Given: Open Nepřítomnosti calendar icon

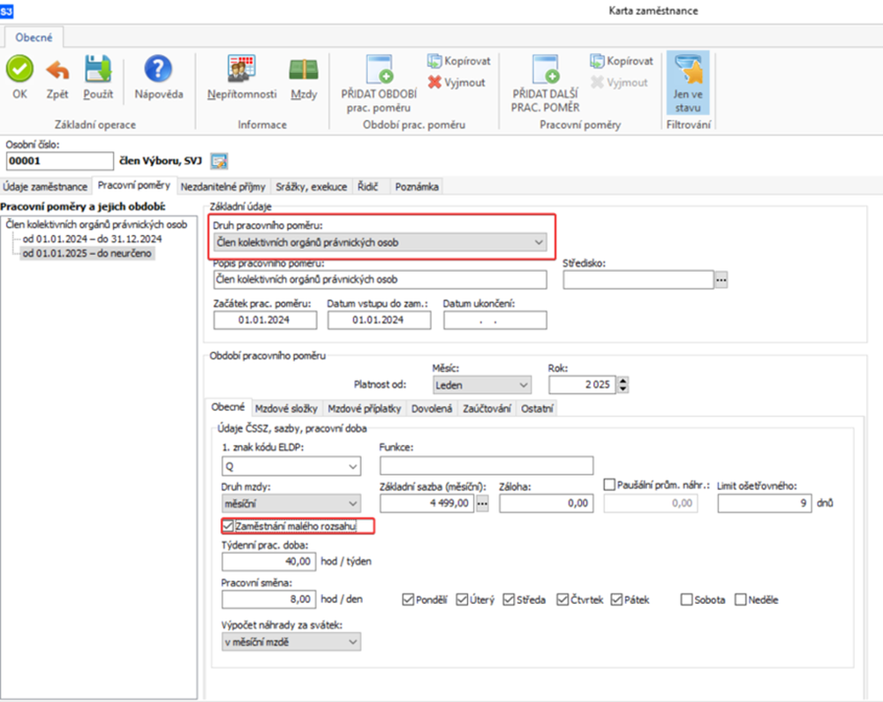Looking at the screenshot, I should [x=241, y=70].
